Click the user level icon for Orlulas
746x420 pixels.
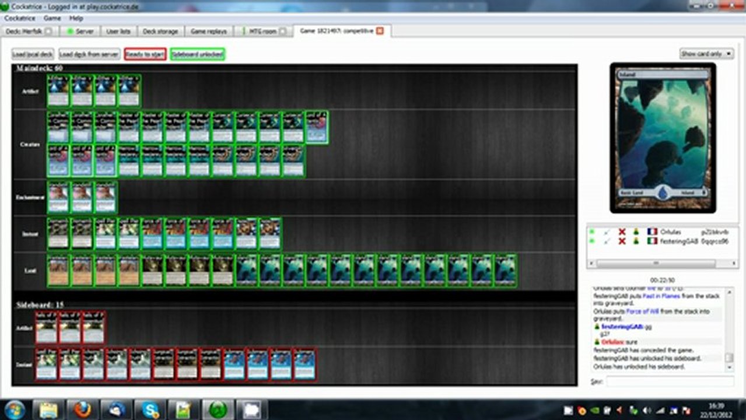click(636, 232)
